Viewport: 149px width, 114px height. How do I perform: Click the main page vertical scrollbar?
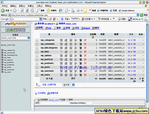(148, 63)
